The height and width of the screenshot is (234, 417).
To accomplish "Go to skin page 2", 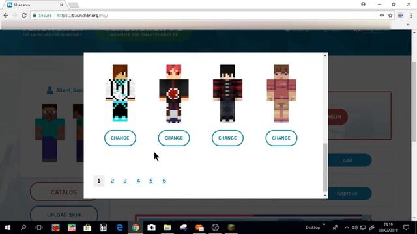I will click(112, 181).
